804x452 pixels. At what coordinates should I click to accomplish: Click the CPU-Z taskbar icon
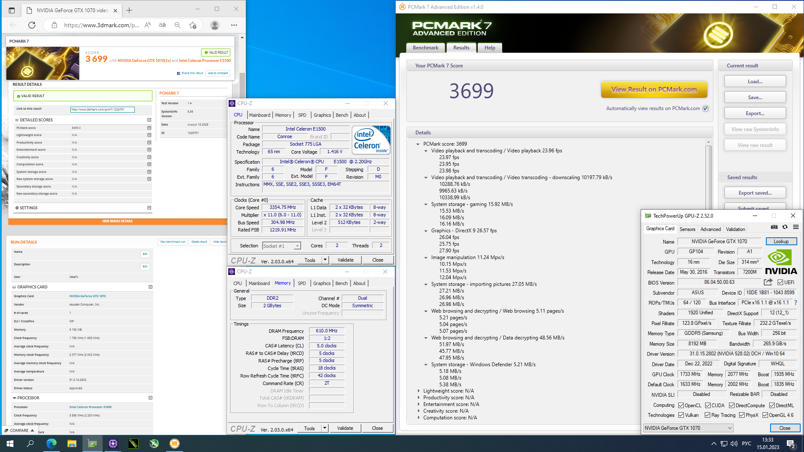[x=113, y=443]
